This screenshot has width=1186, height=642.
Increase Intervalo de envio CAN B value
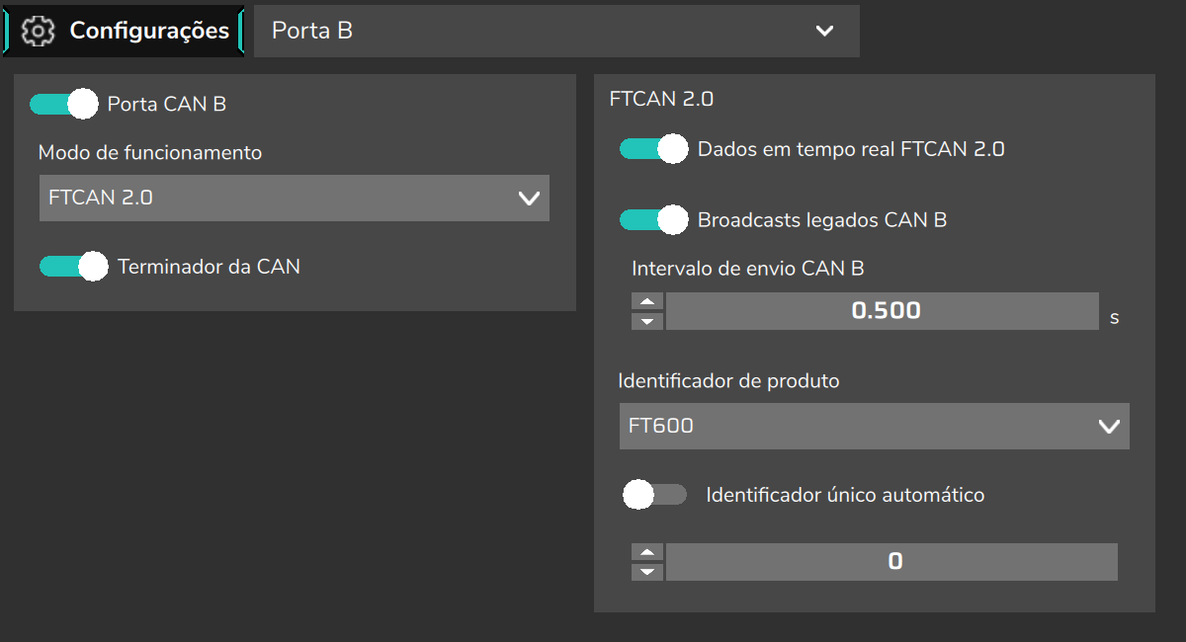pyautogui.click(x=647, y=302)
